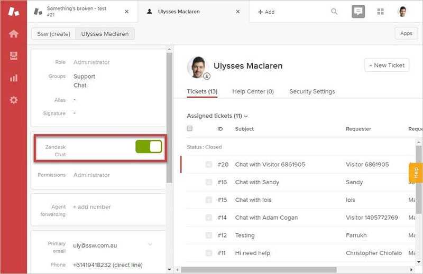Click the profile avatar in top bar
The height and width of the screenshot is (274, 423).
click(403, 12)
